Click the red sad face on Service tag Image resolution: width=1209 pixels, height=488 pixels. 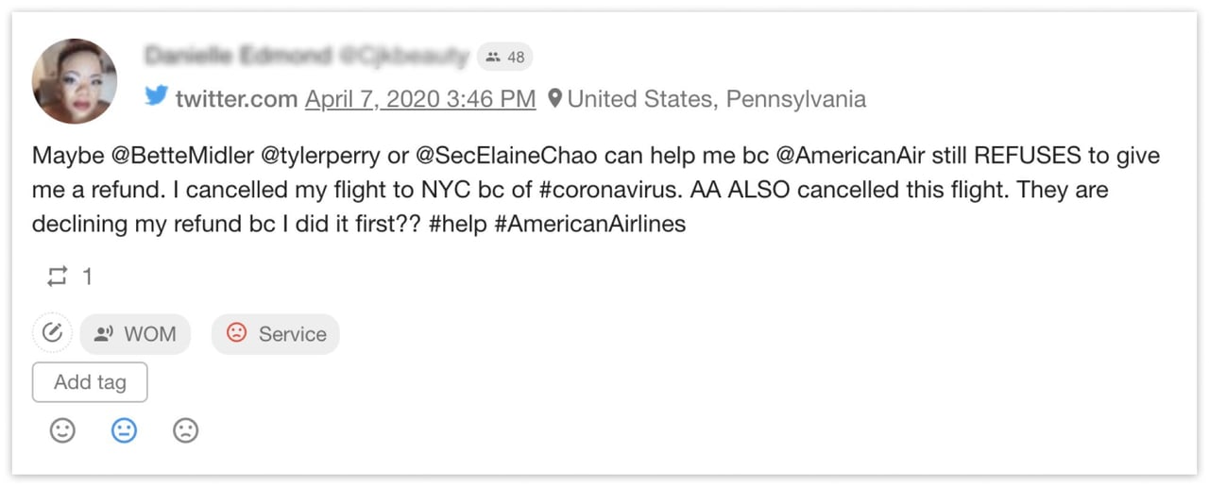pos(236,333)
